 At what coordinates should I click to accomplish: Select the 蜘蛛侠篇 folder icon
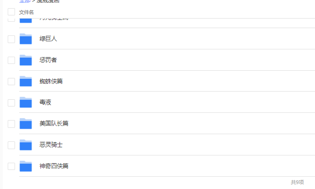(25, 82)
